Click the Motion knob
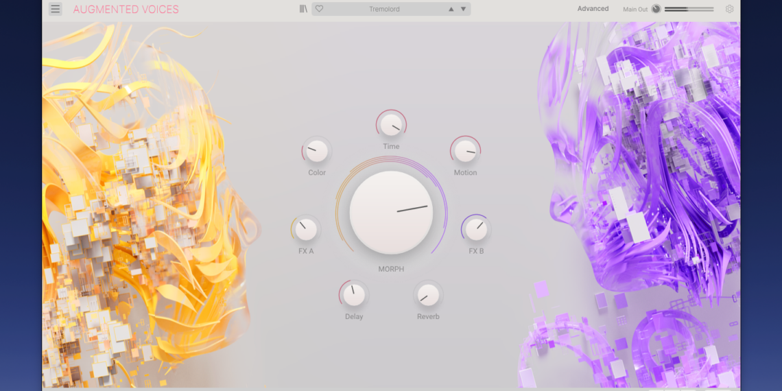Viewport: 782px width, 391px height. (x=465, y=151)
